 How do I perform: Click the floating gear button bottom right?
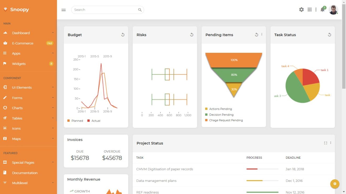click(335, 184)
